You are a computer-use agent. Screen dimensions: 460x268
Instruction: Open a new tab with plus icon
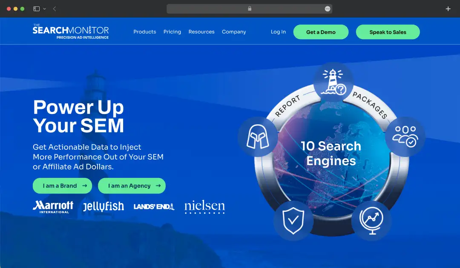(x=448, y=9)
